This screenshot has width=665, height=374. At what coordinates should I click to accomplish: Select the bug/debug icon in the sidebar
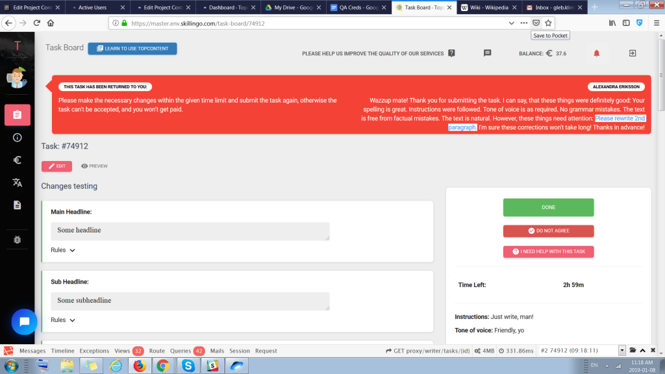coord(17,240)
